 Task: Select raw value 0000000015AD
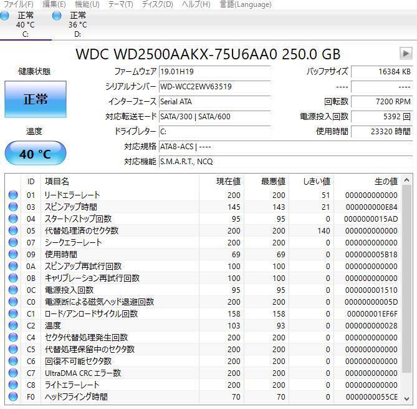tap(371, 219)
